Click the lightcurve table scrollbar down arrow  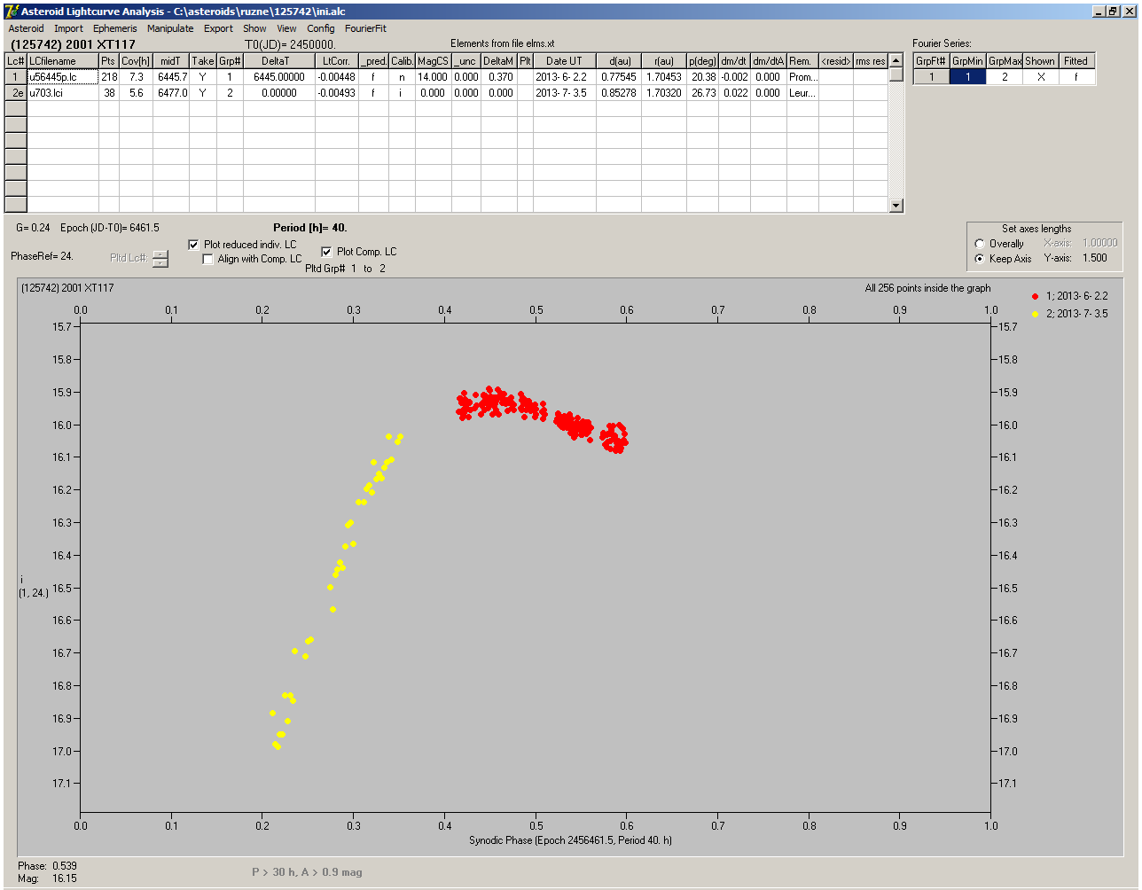(896, 206)
